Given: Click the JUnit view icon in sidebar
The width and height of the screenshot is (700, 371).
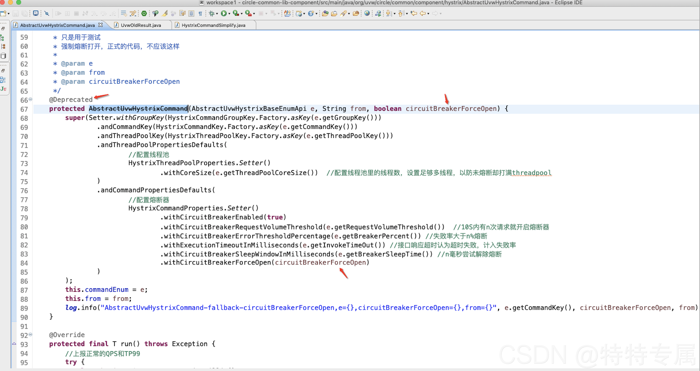Looking at the screenshot, I should tap(4, 89).
